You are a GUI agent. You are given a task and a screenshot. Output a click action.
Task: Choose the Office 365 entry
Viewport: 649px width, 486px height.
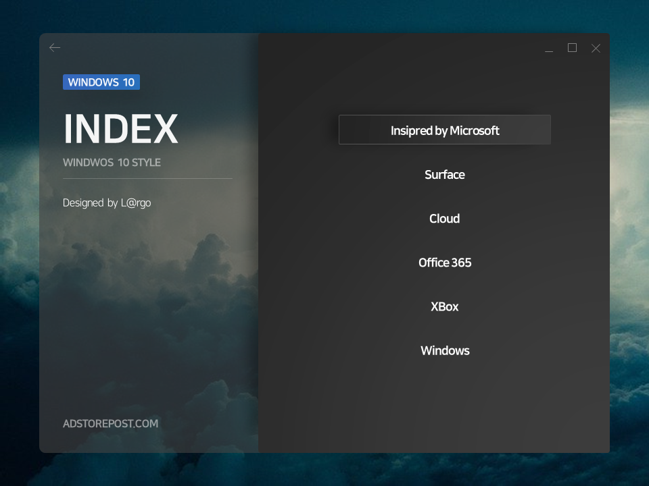click(445, 263)
